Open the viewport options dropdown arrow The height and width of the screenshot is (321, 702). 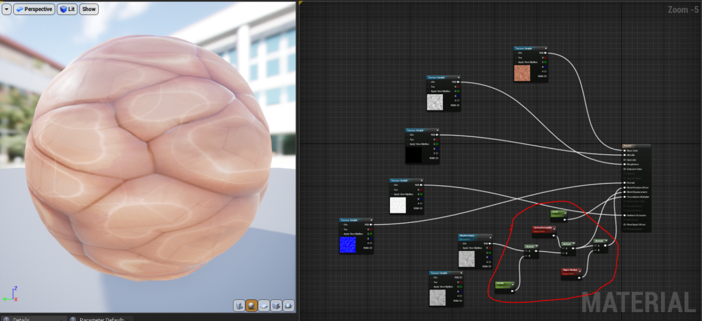click(x=7, y=9)
